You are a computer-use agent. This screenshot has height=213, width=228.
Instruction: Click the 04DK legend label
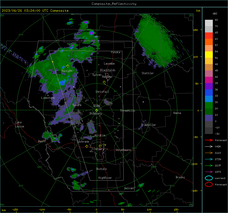coord(218,147)
